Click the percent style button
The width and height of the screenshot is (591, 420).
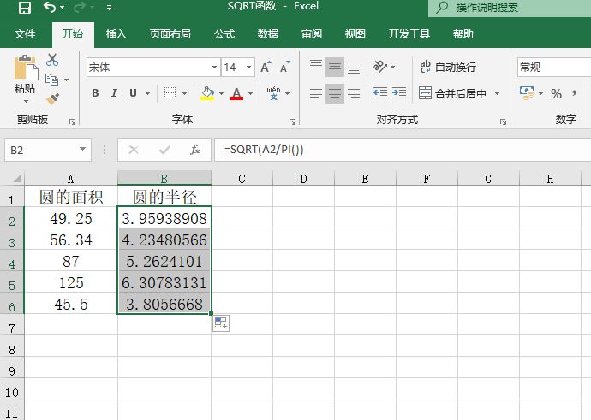556,93
